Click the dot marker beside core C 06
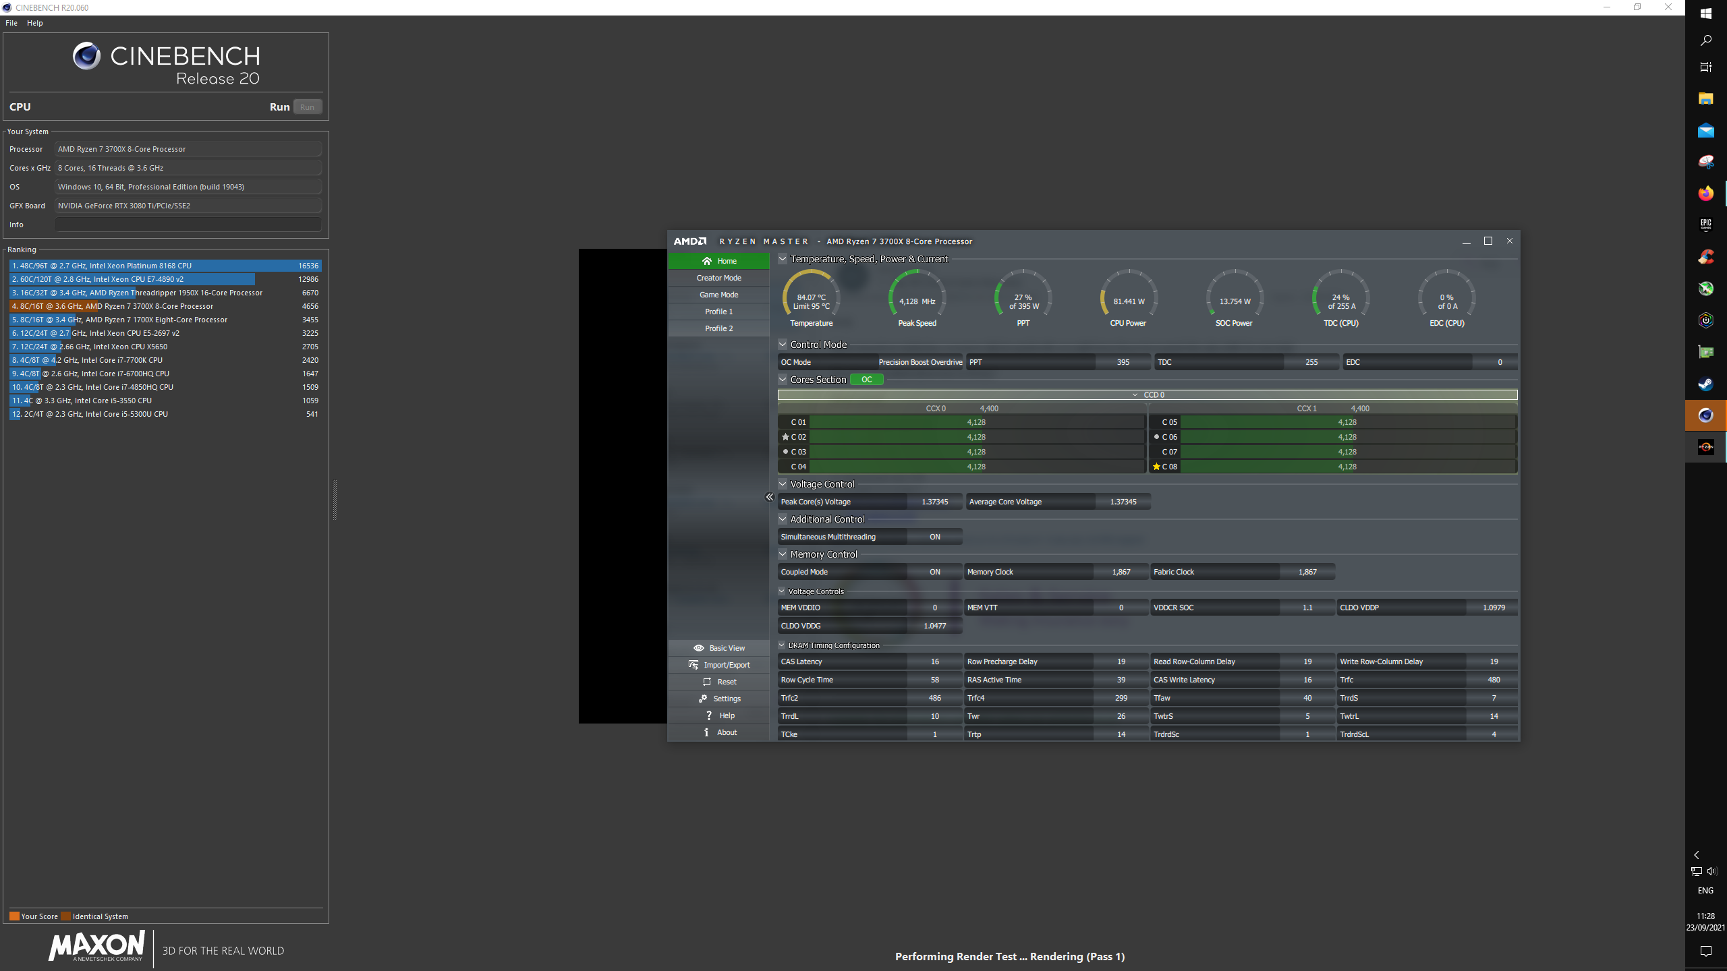Image resolution: width=1727 pixels, height=971 pixels. point(1156,437)
